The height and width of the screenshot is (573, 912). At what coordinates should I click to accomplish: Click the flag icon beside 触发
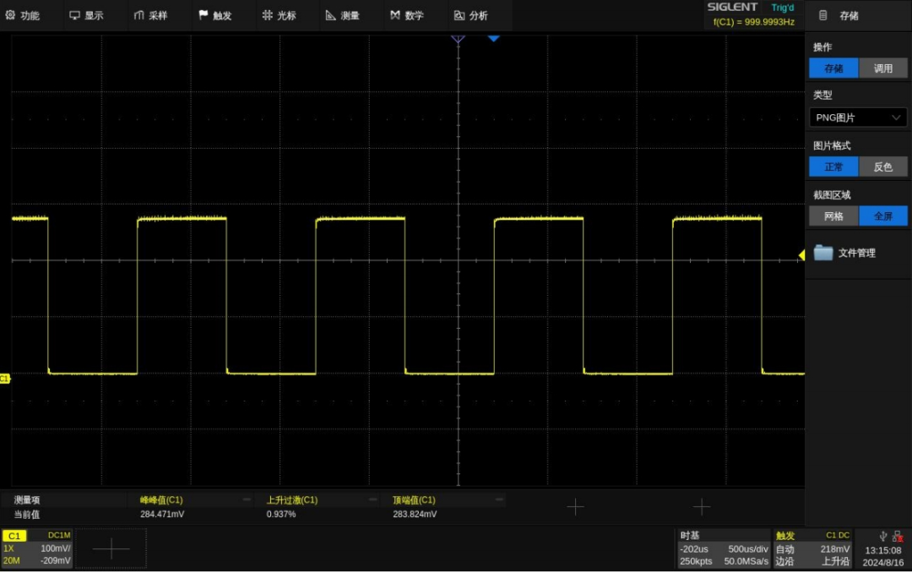(203, 15)
